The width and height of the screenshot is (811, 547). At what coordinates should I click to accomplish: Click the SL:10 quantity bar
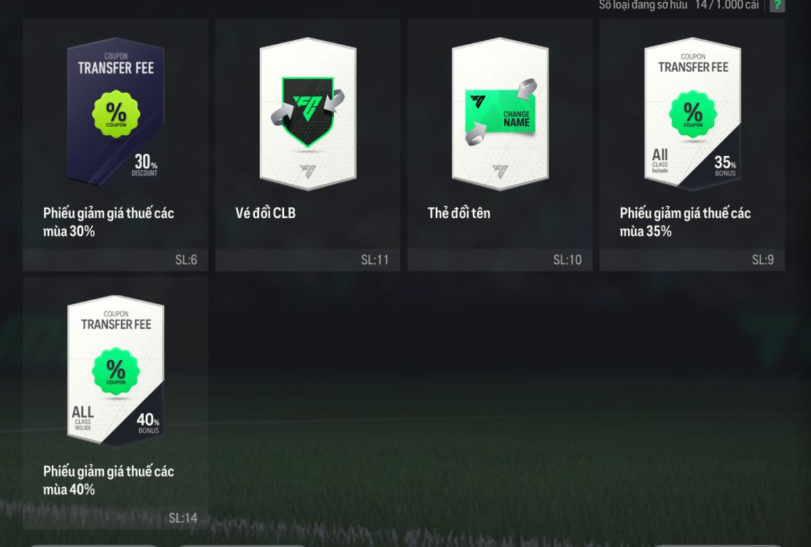point(500,260)
